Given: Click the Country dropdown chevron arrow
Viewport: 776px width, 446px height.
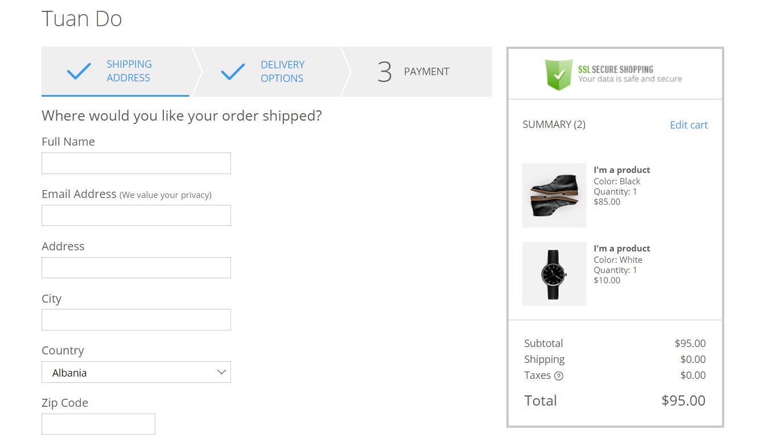Looking at the screenshot, I should click(x=221, y=373).
